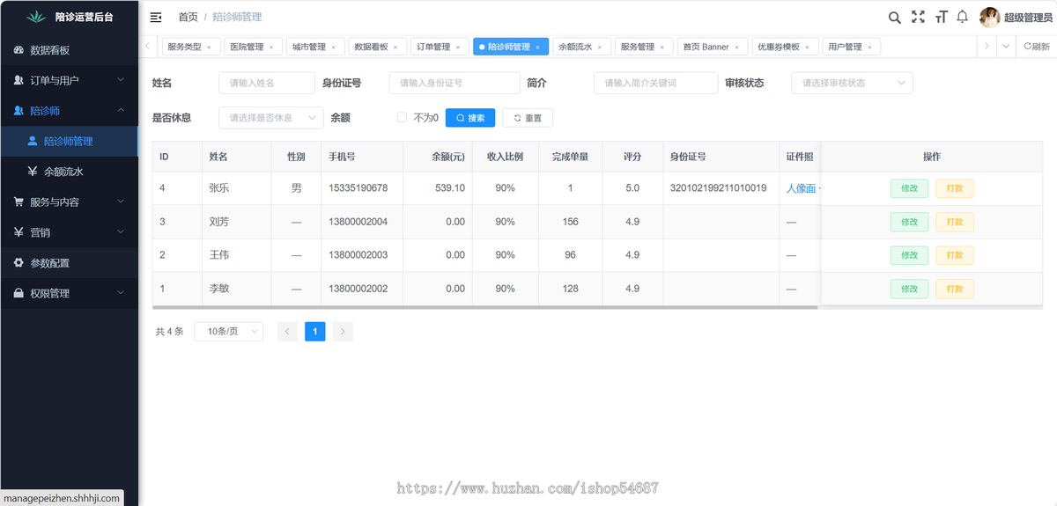
Task: Close the 数据看板 tab
Action: pyautogui.click(x=395, y=48)
